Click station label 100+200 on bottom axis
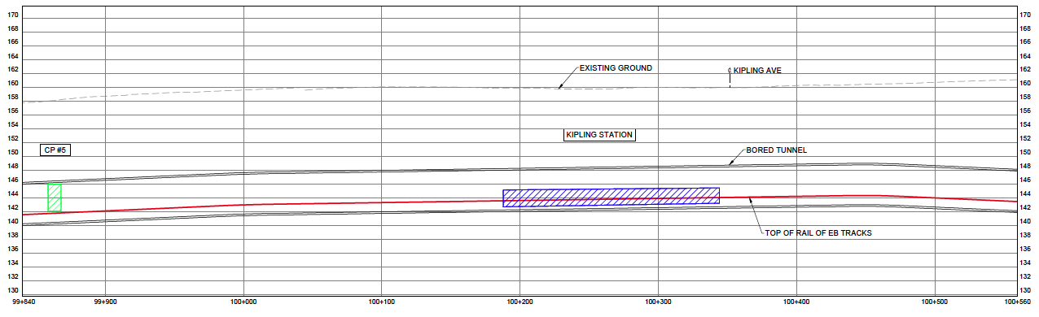1039x317 pixels. click(x=519, y=301)
